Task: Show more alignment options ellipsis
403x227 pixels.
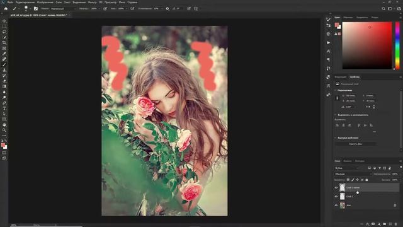Action: click(x=374, y=132)
